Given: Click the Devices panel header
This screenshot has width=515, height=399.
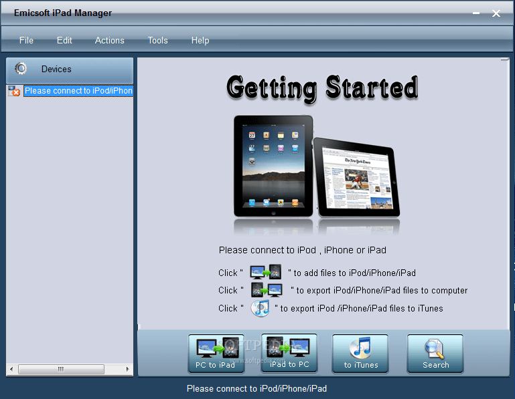Looking at the screenshot, I should pyautogui.click(x=70, y=70).
